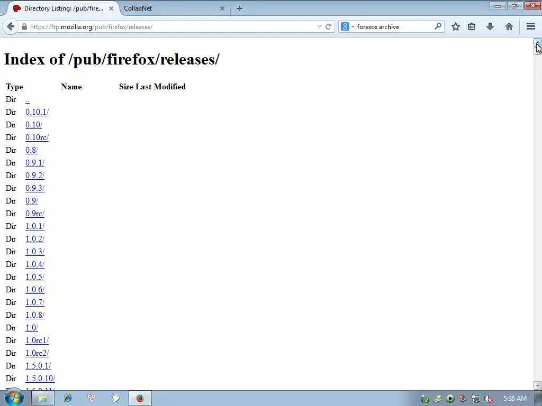Activate Firefox taskbar button
Viewport: 542px width, 406px height.
[140, 399]
